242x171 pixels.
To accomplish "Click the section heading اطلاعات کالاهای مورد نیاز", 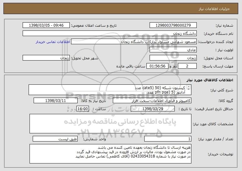I will 210,80.
